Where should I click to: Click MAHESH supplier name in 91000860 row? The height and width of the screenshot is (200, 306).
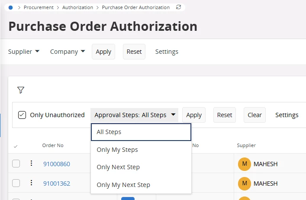(x=265, y=164)
